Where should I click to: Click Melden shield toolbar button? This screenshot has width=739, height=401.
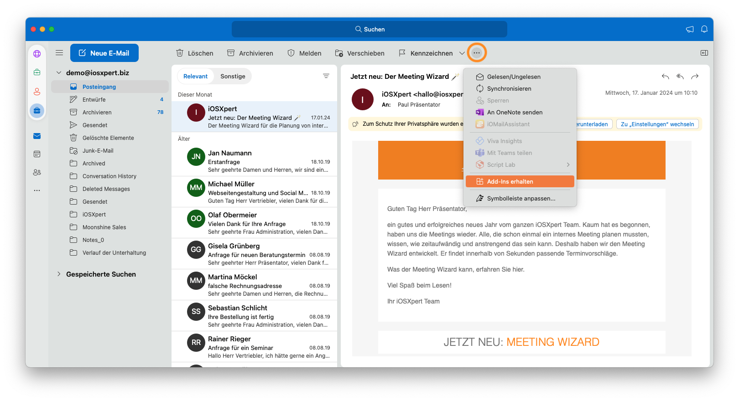click(304, 53)
